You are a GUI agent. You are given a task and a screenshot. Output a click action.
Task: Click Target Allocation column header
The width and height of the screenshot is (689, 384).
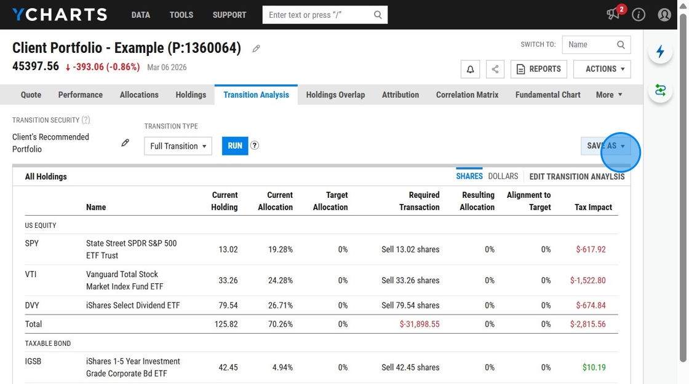coord(330,201)
